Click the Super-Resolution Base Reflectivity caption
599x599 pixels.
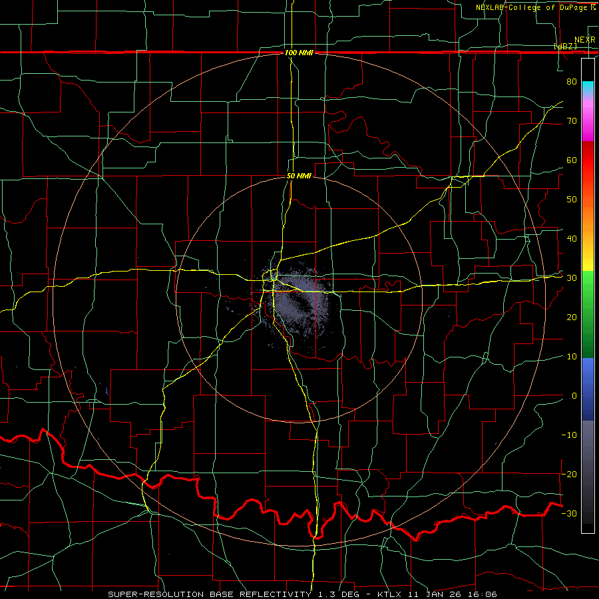click(210, 594)
